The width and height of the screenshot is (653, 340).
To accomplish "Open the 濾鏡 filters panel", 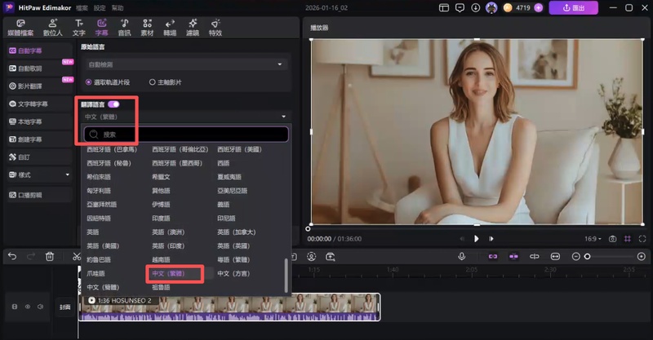I will (193, 29).
